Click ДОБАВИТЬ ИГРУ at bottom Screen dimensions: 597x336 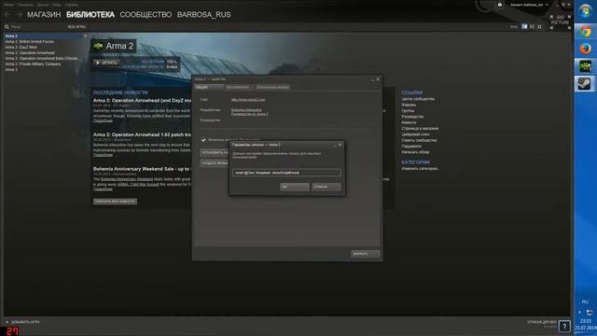point(25,322)
